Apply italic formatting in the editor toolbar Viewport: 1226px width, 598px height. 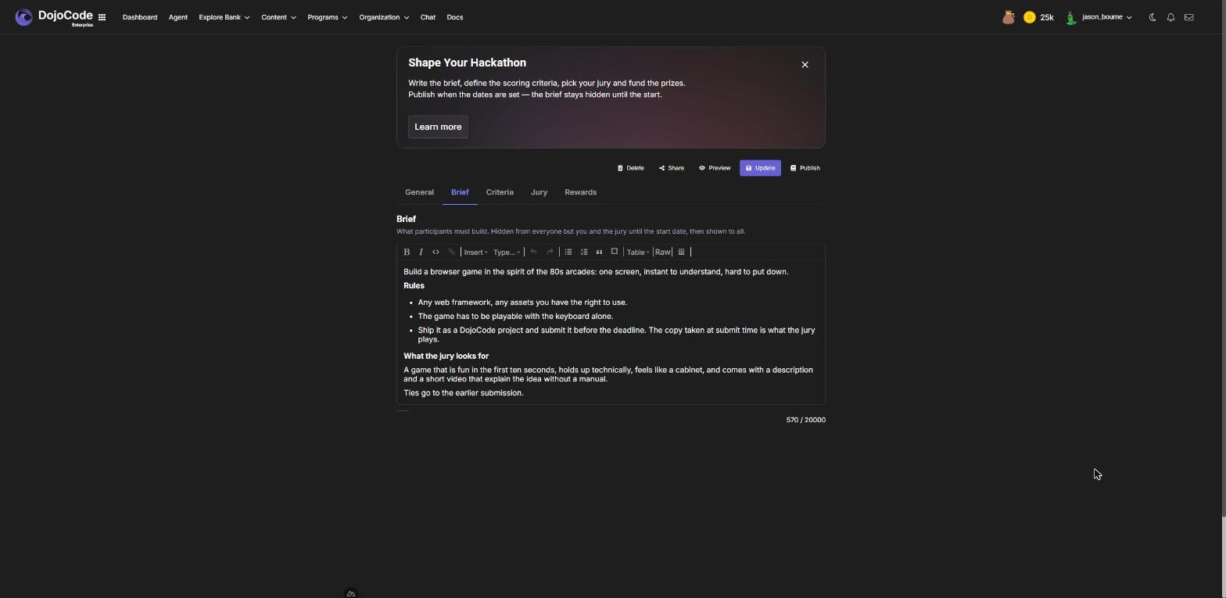coord(421,252)
